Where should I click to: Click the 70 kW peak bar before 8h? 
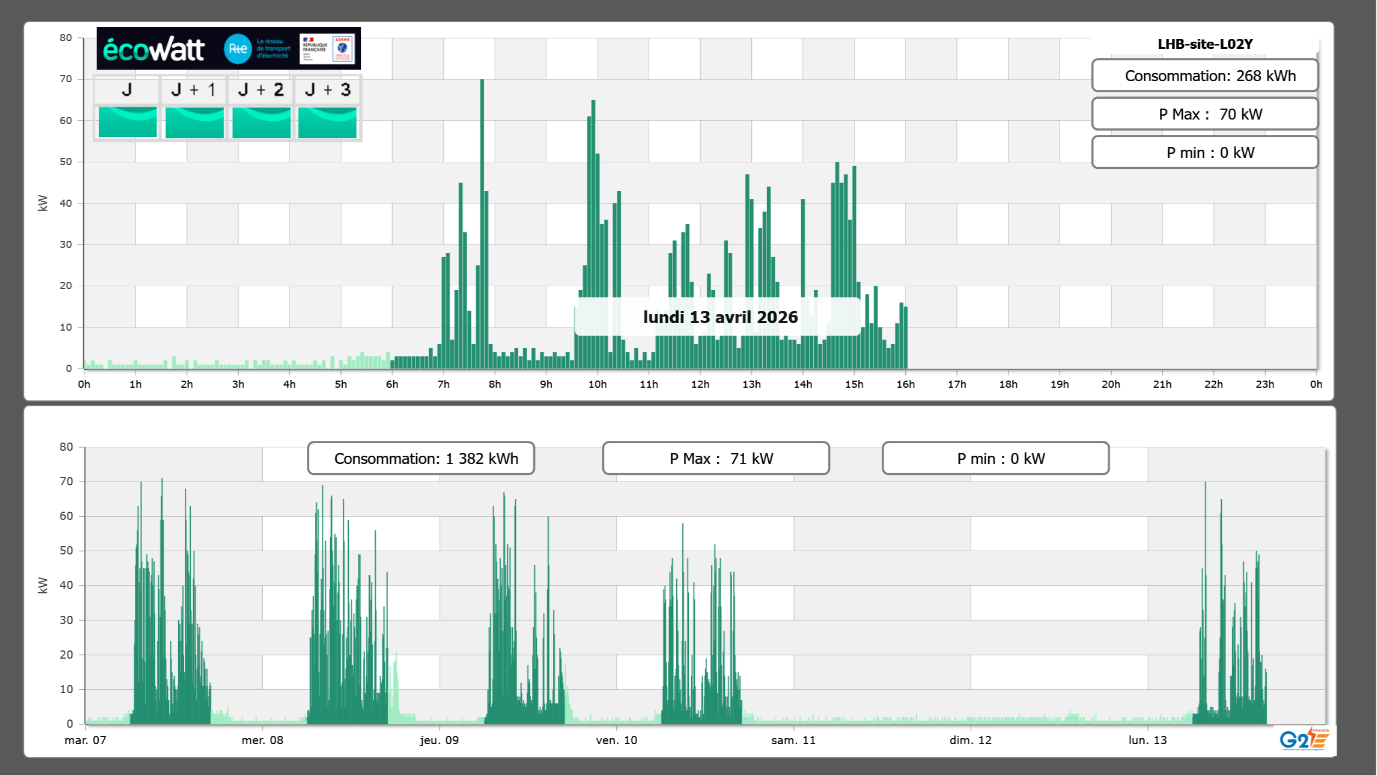coord(482,219)
